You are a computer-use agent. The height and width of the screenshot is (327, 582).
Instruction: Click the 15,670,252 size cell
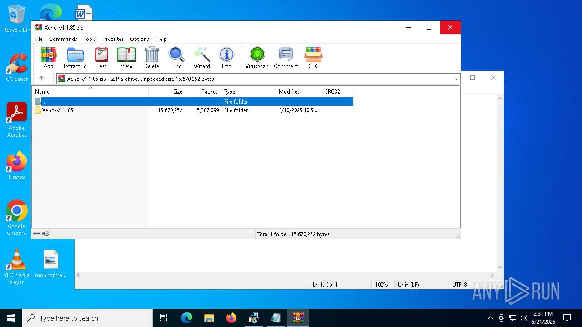click(x=170, y=110)
